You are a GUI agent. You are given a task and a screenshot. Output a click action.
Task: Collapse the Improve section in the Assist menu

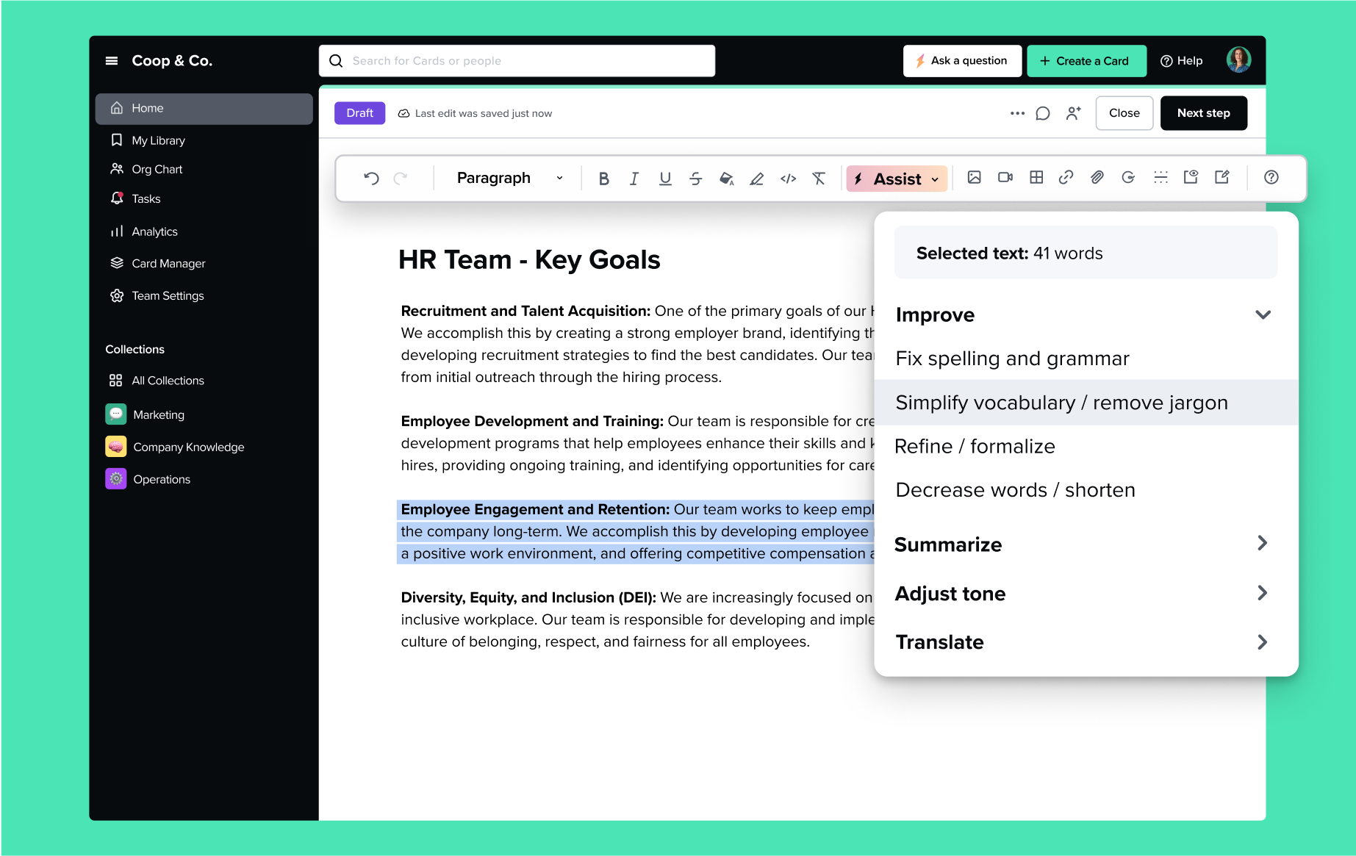[1263, 314]
